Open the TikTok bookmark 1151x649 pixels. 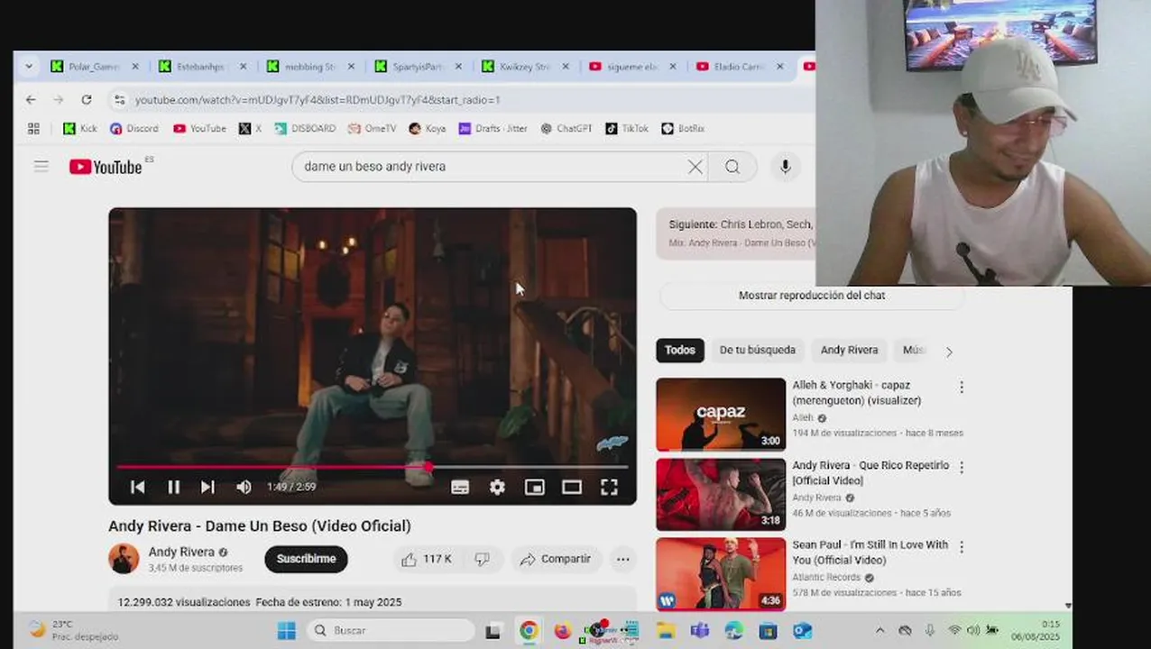627,129
